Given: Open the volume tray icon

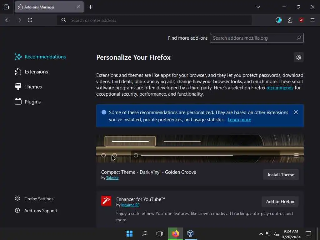Looking at the screenshot, I should coord(276,234).
